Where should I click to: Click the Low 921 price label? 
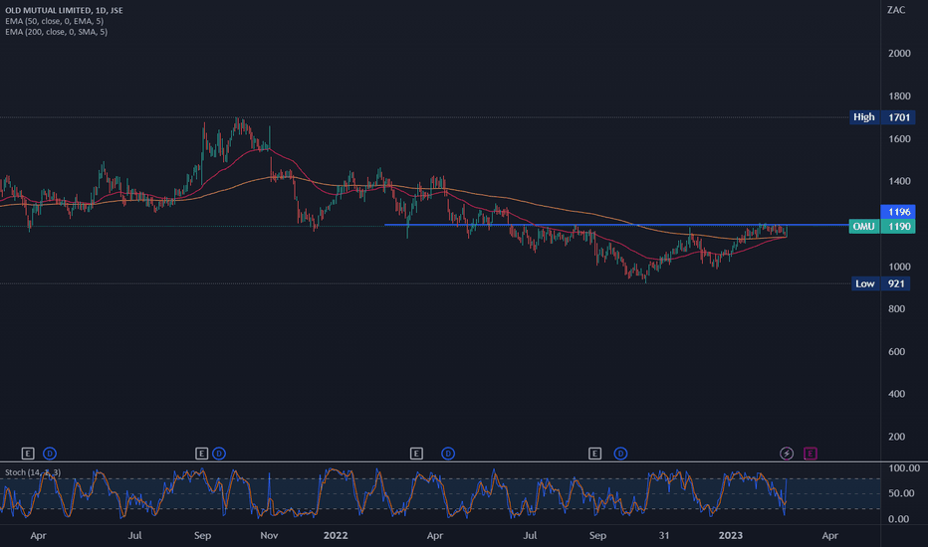(x=882, y=283)
